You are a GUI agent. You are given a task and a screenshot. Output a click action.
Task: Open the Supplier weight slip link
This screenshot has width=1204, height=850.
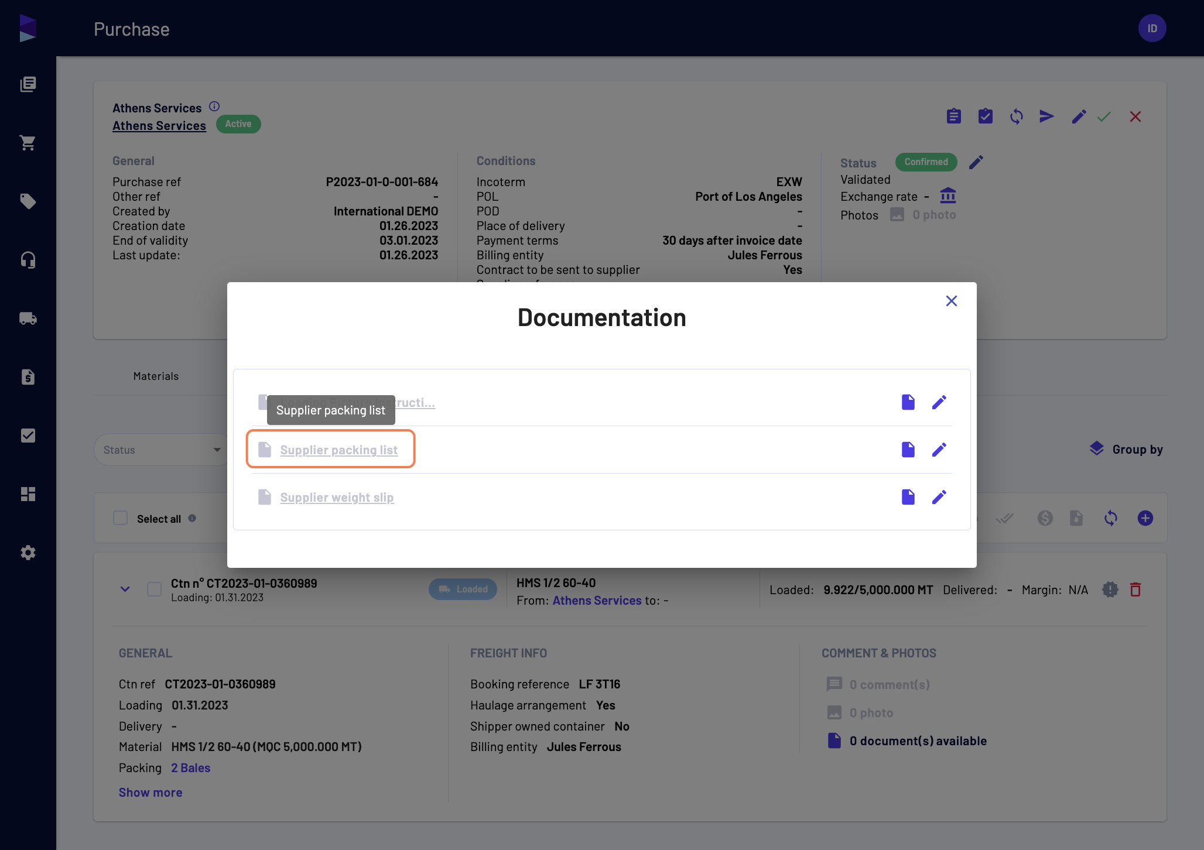pos(337,497)
